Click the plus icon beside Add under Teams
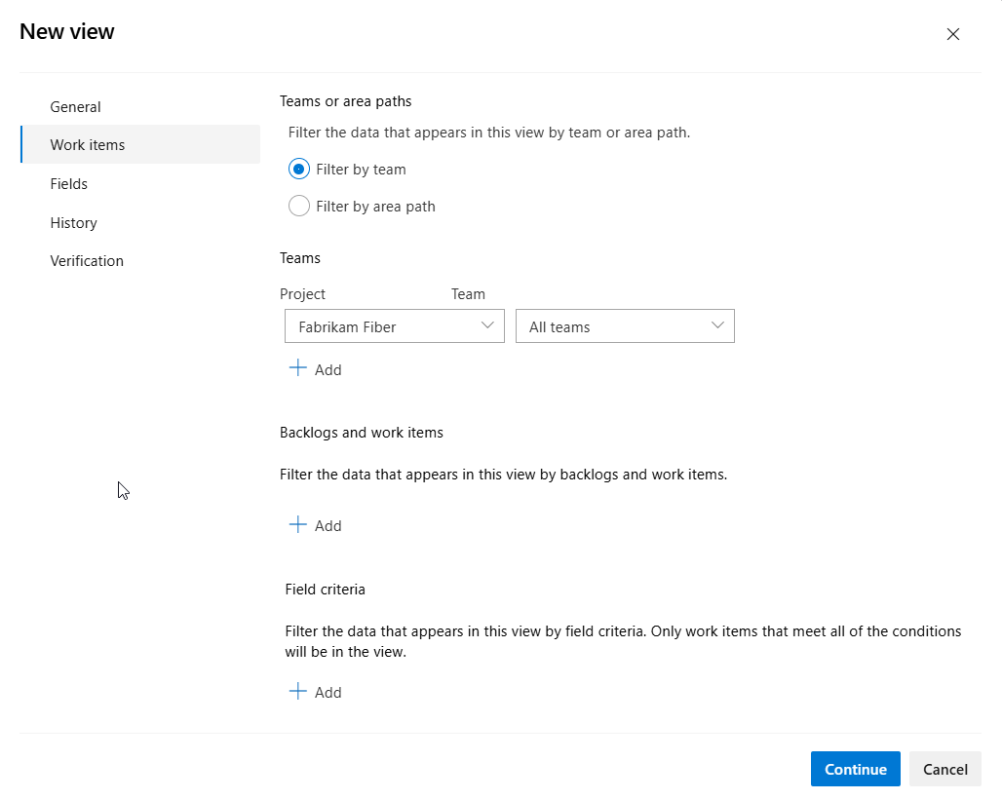Screen dimensions: 1002x800 pyautogui.click(x=298, y=368)
